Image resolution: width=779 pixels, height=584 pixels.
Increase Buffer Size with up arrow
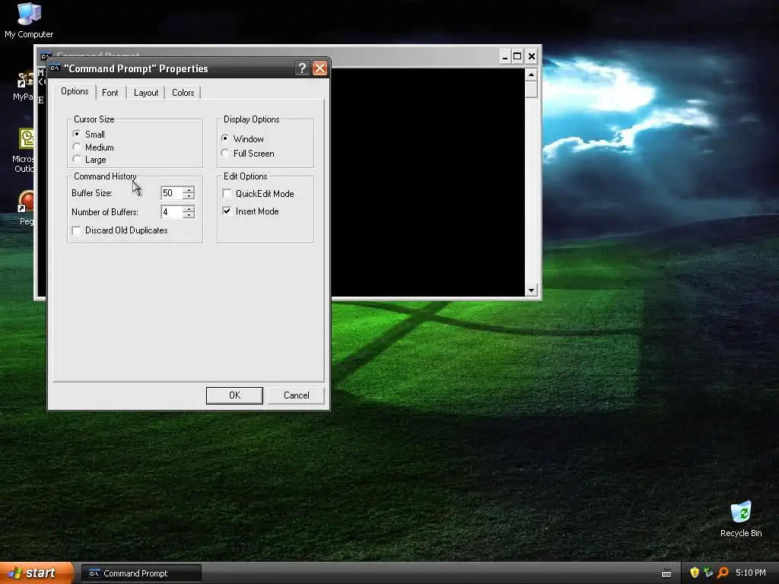(189, 189)
